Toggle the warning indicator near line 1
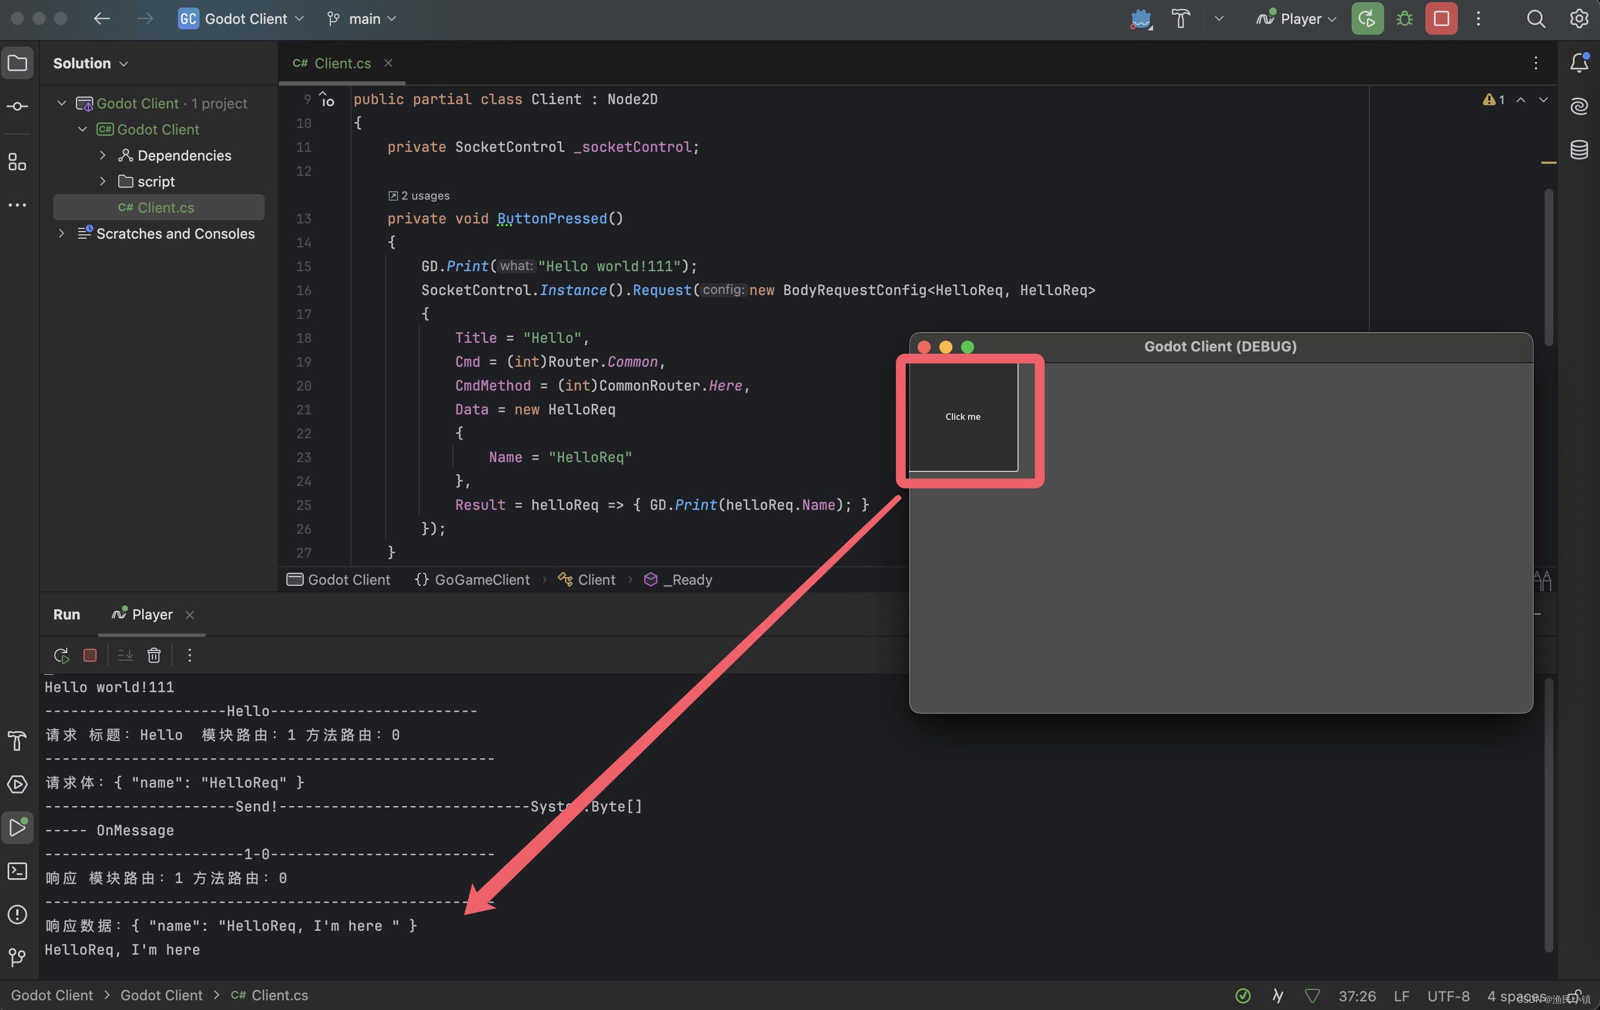Screen dimensions: 1600x1010 pos(1493,99)
